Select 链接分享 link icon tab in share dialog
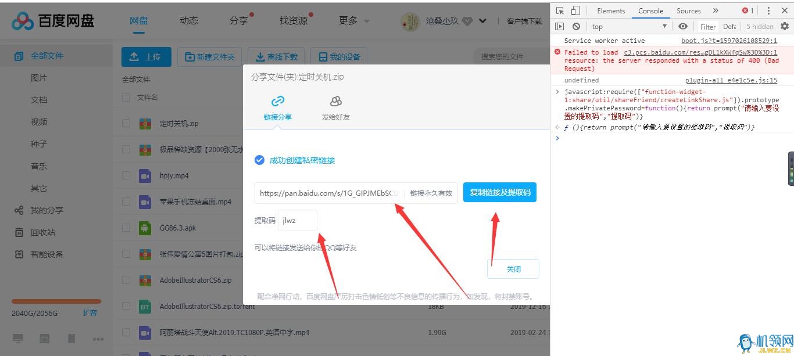Viewport: 794px width, 356px height. pos(278,108)
